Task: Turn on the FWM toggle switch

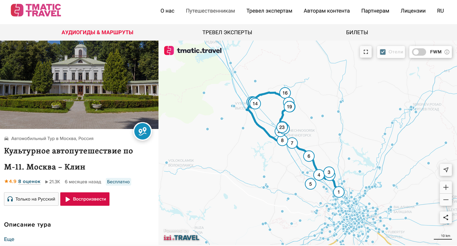Action: [x=419, y=52]
